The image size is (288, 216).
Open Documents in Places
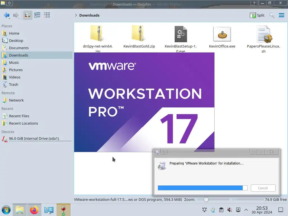click(37, 48)
